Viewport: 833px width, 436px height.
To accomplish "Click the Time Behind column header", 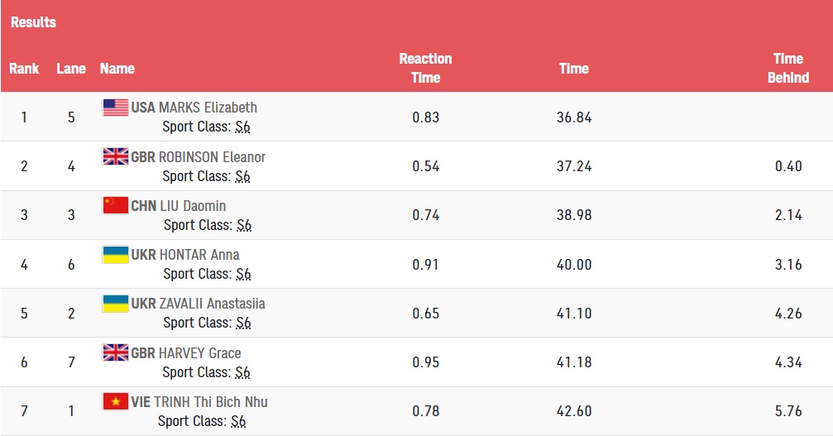I will pyautogui.click(x=788, y=68).
